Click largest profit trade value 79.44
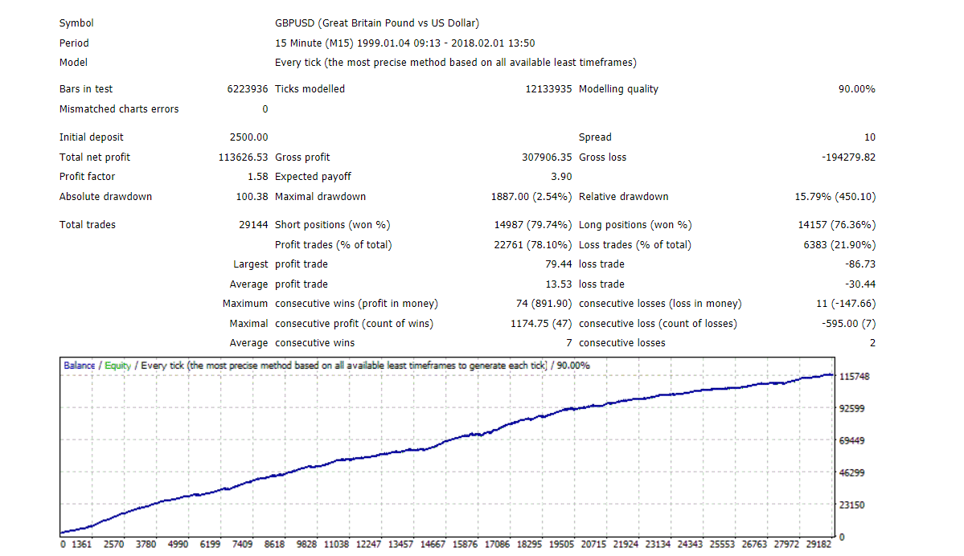 click(558, 264)
